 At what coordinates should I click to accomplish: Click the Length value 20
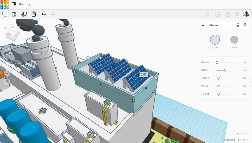(x=245, y=78)
